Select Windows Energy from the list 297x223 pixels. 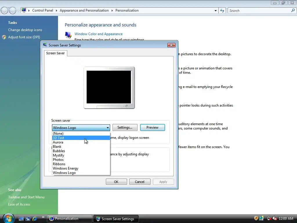click(81, 168)
